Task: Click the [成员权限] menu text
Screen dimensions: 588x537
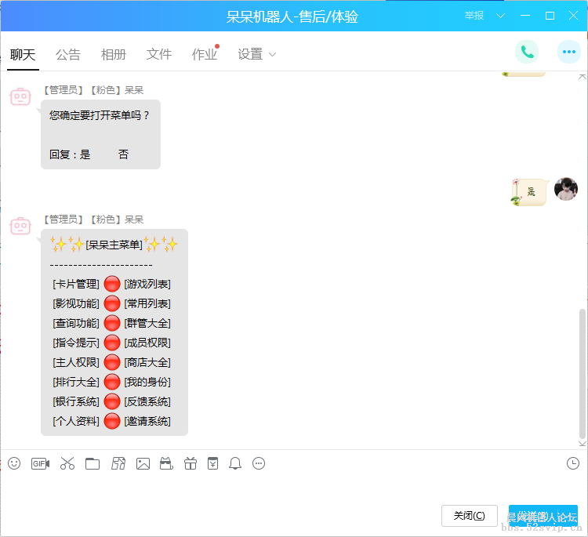Action: coord(147,343)
